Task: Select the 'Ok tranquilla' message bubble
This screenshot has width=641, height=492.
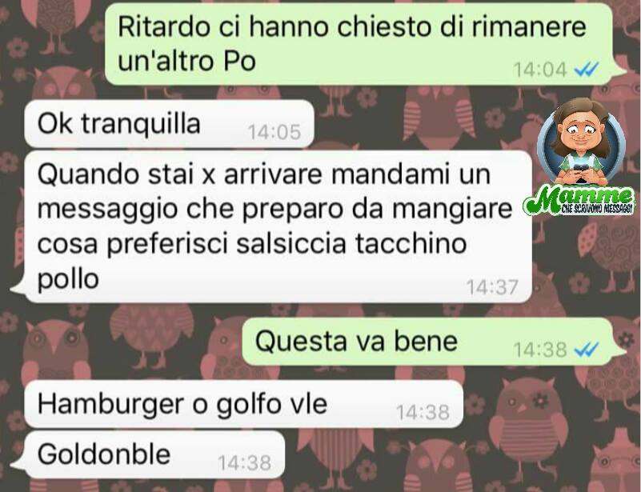Action: 169,124
